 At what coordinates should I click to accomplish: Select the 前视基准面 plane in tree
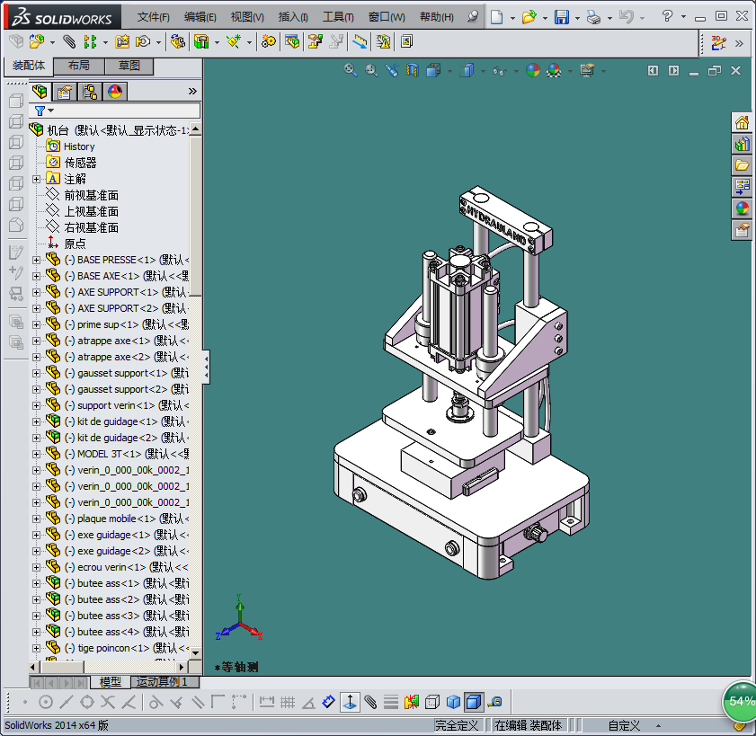tap(91, 195)
